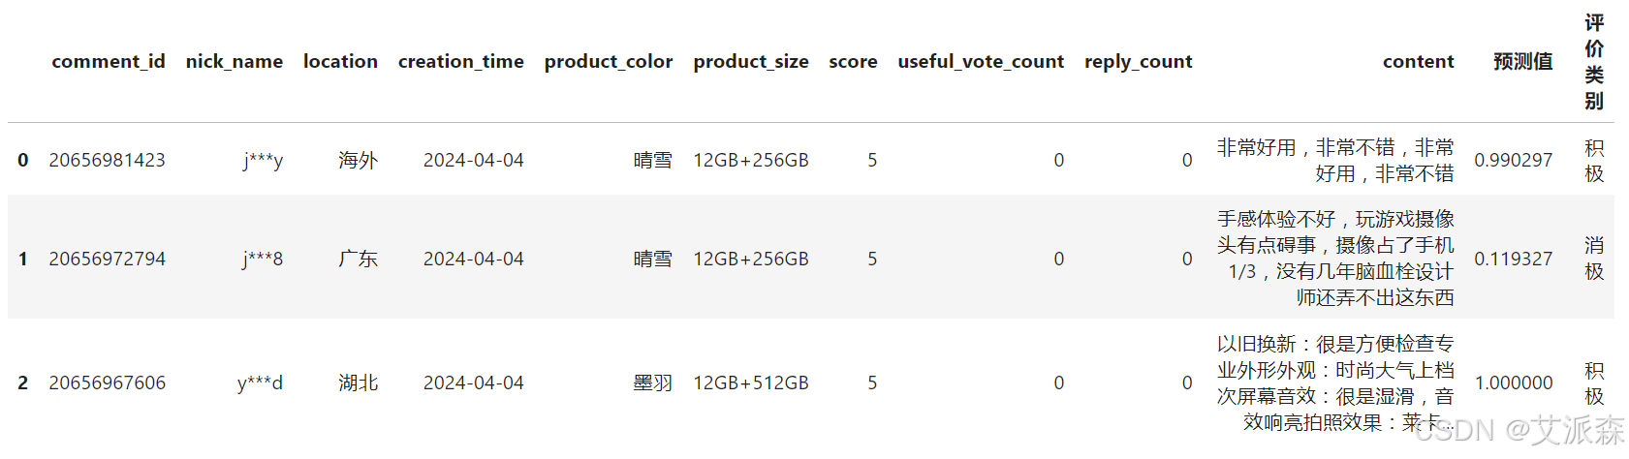1629x459 pixels.
Task: Click the 预测值 column header
Action: pyautogui.click(x=1523, y=62)
